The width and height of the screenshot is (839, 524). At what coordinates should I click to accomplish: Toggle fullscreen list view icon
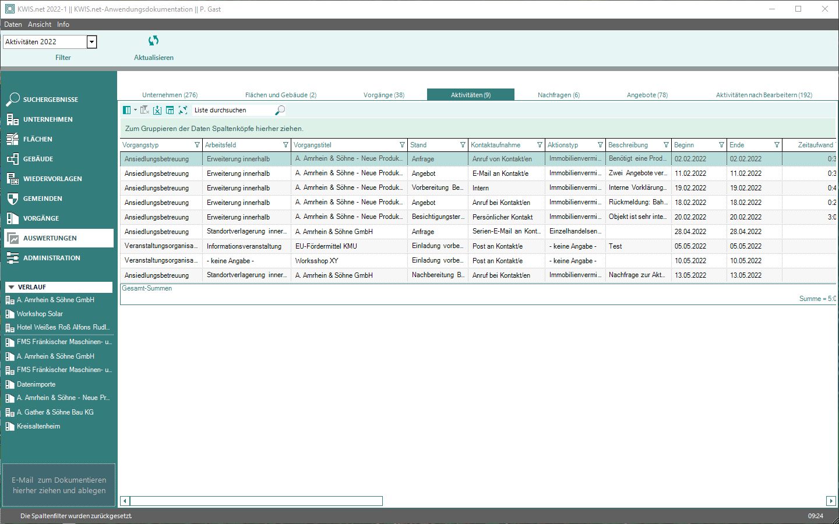(x=183, y=110)
